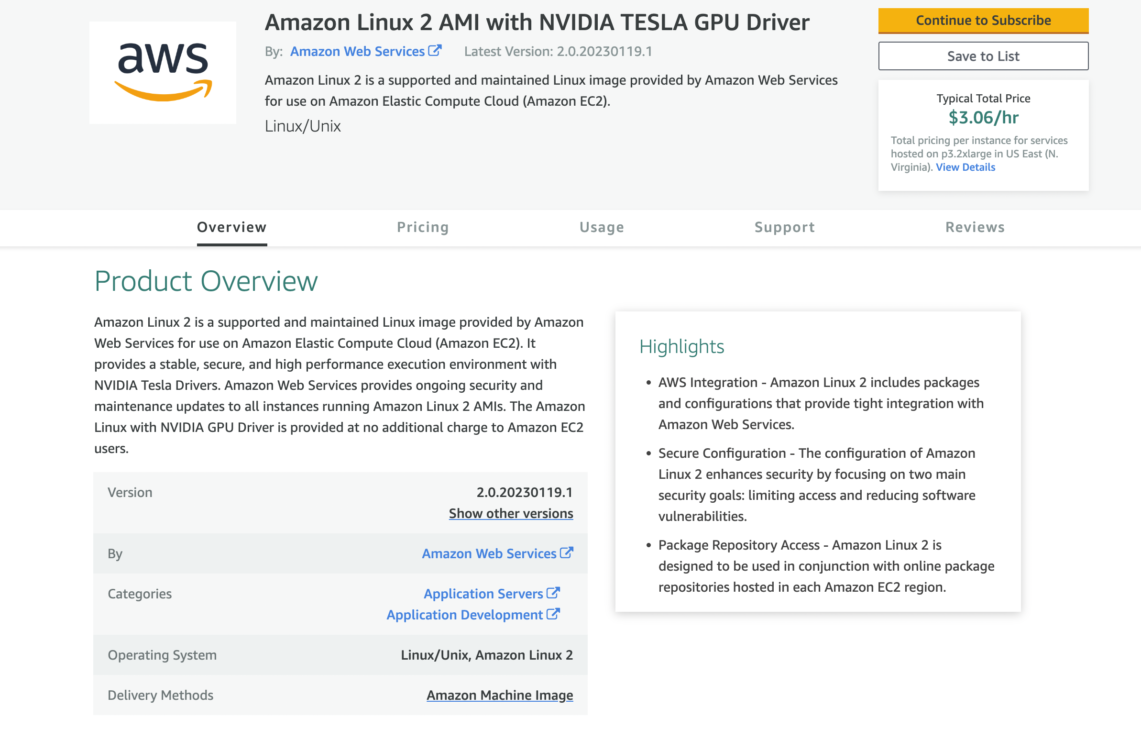Click the AWS logo thumbnail

tap(163, 72)
